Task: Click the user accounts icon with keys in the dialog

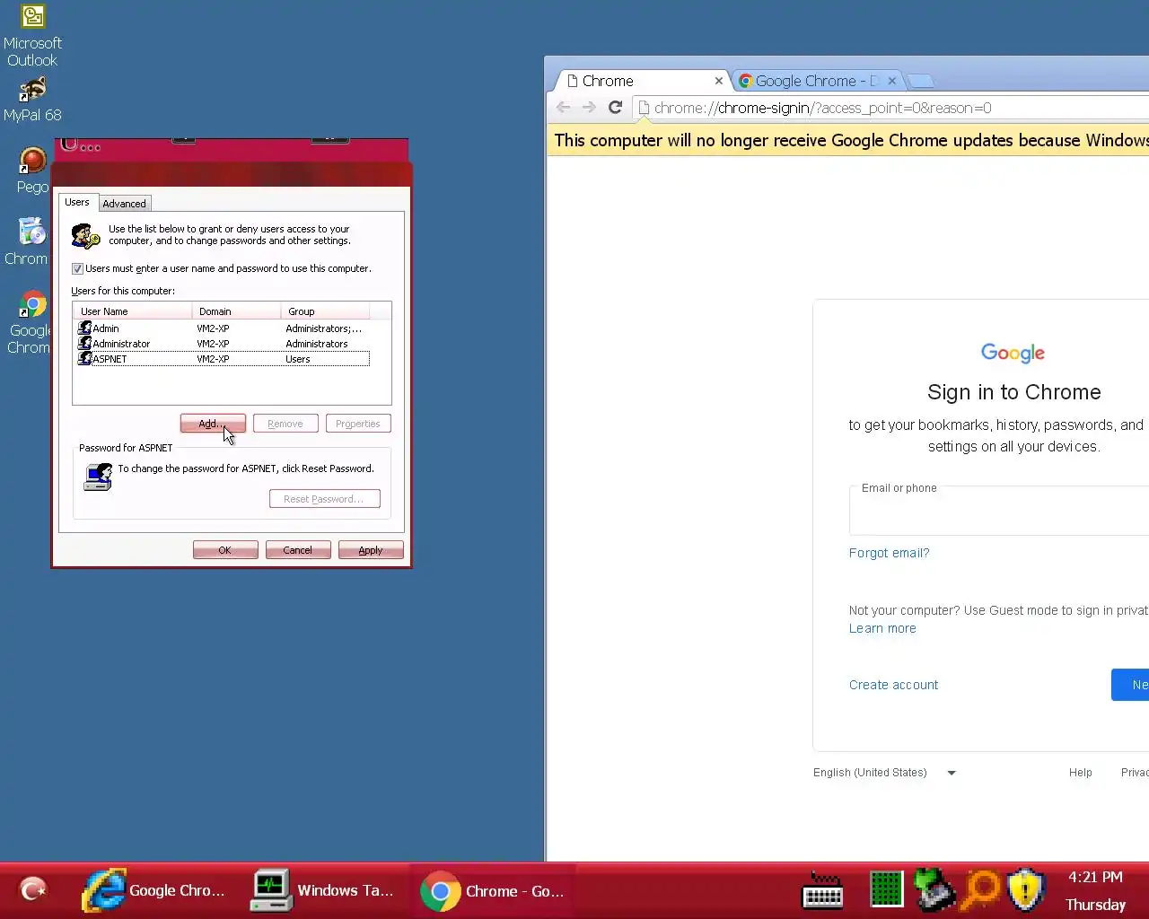Action: tap(86, 236)
